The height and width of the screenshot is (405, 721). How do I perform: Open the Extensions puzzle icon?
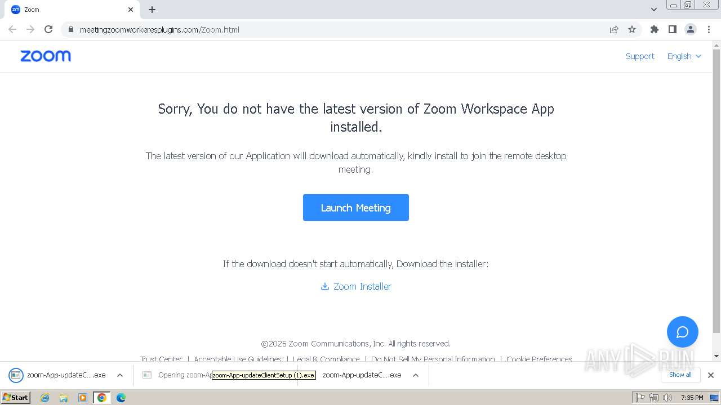tap(654, 29)
